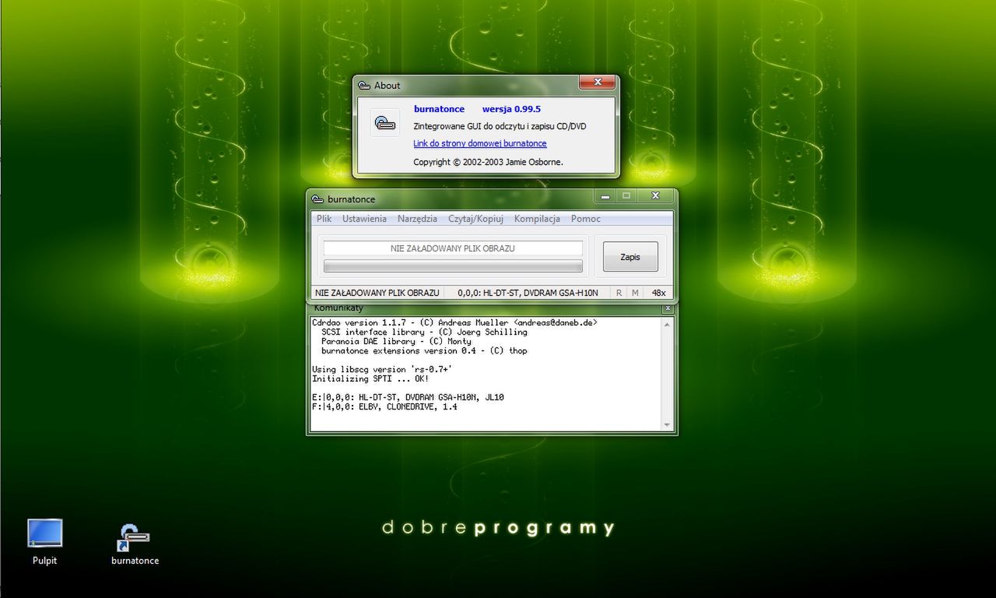Viewport: 996px width, 598px height.
Task: Click the progress bar under image field
Action: [x=453, y=266]
